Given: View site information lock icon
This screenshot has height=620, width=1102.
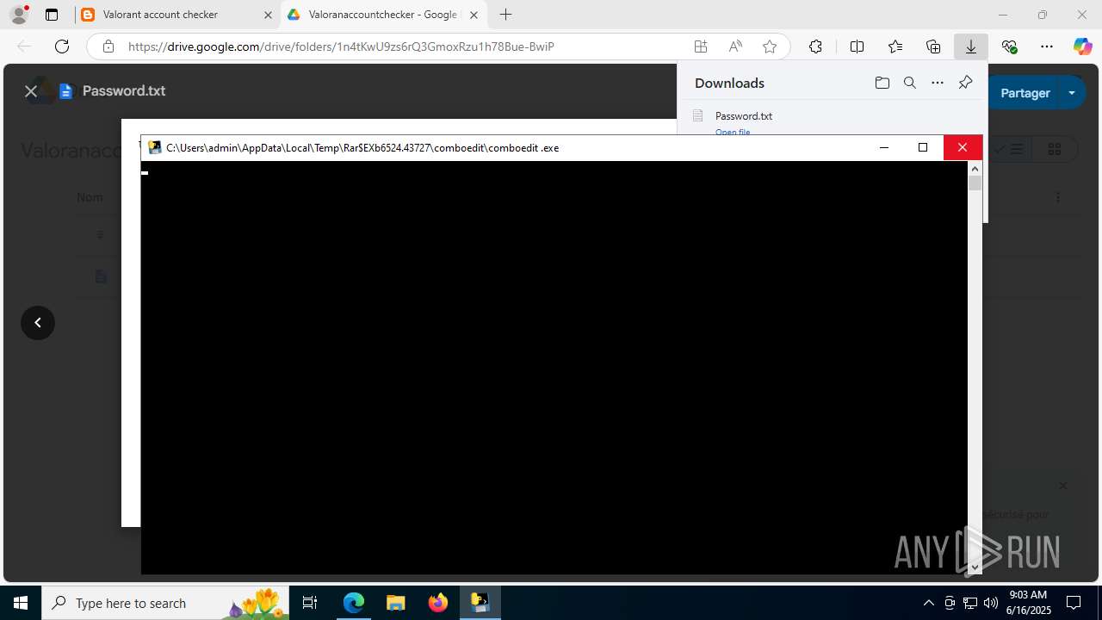Looking at the screenshot, I should pos(108,46).
